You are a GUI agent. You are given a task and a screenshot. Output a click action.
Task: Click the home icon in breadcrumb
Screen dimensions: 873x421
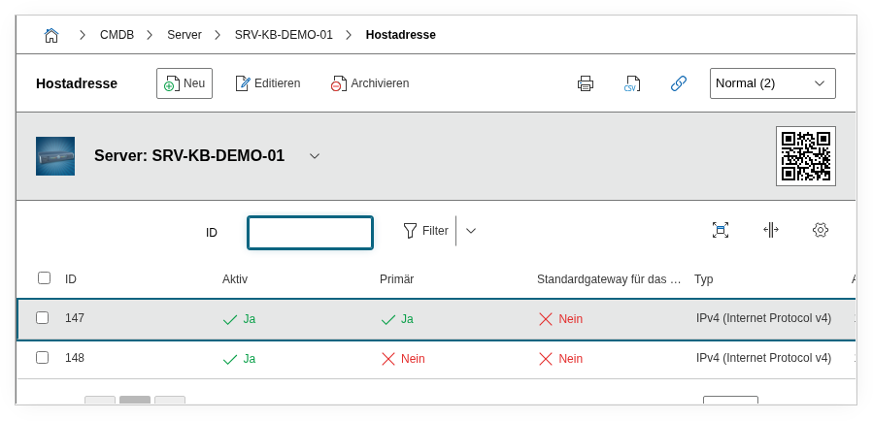51,35
